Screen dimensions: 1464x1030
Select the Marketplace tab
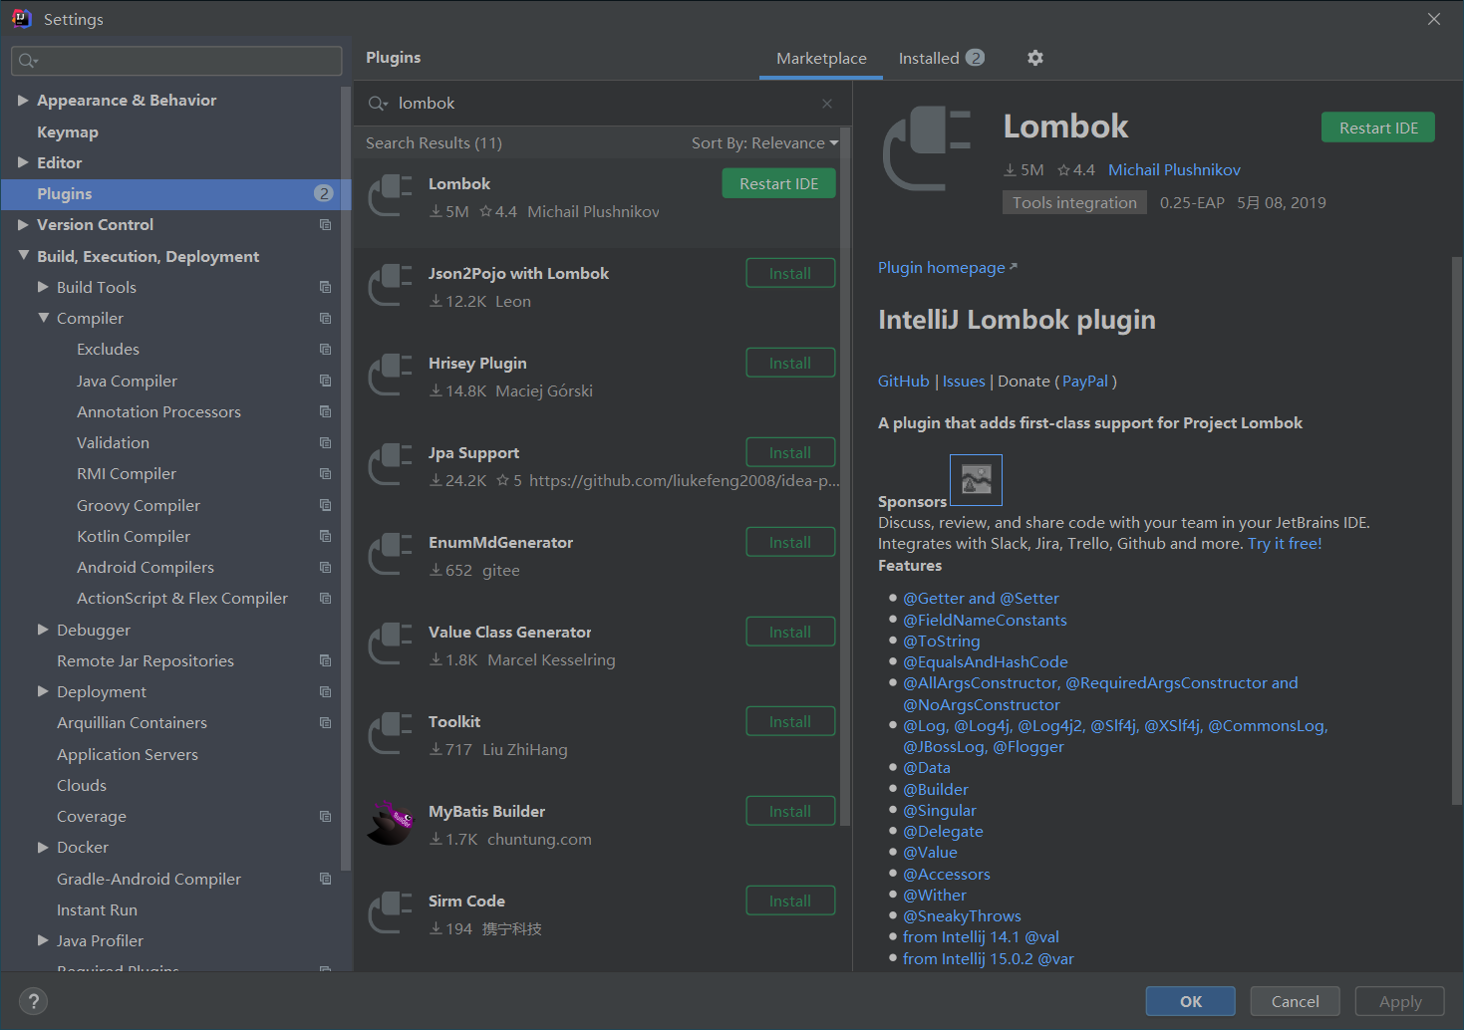click(x=820, y=58)
